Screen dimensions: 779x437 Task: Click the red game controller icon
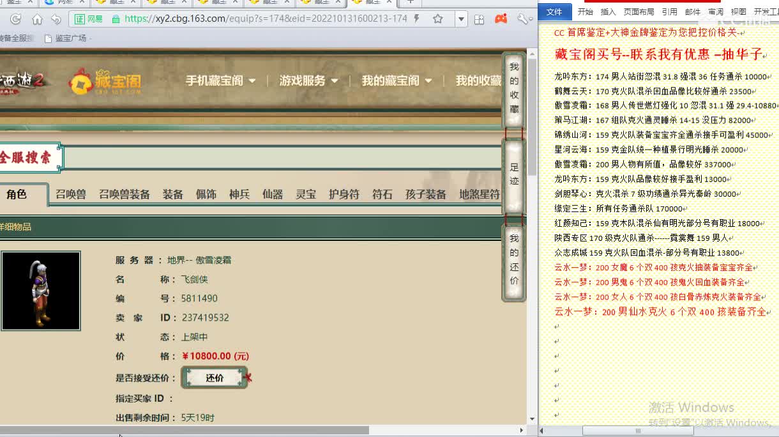501,19
